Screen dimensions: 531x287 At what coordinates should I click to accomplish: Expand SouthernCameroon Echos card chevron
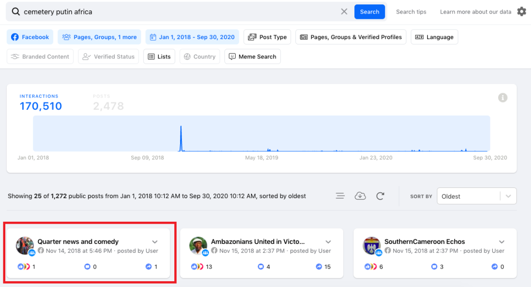[502, 242]
